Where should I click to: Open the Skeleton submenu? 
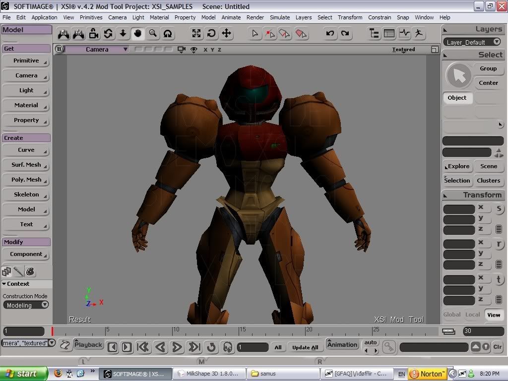[x=26, y=194]
